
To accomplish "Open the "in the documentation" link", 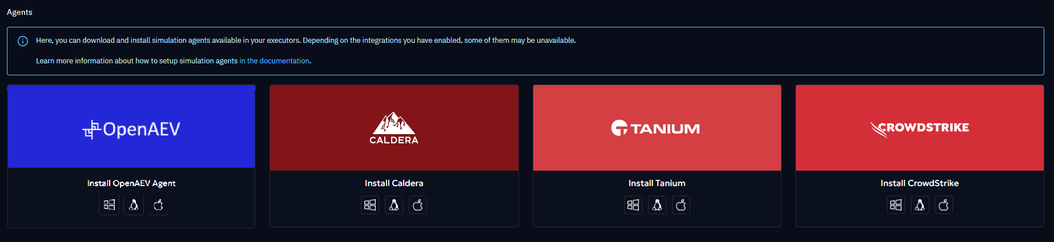I will coord(274,61).
